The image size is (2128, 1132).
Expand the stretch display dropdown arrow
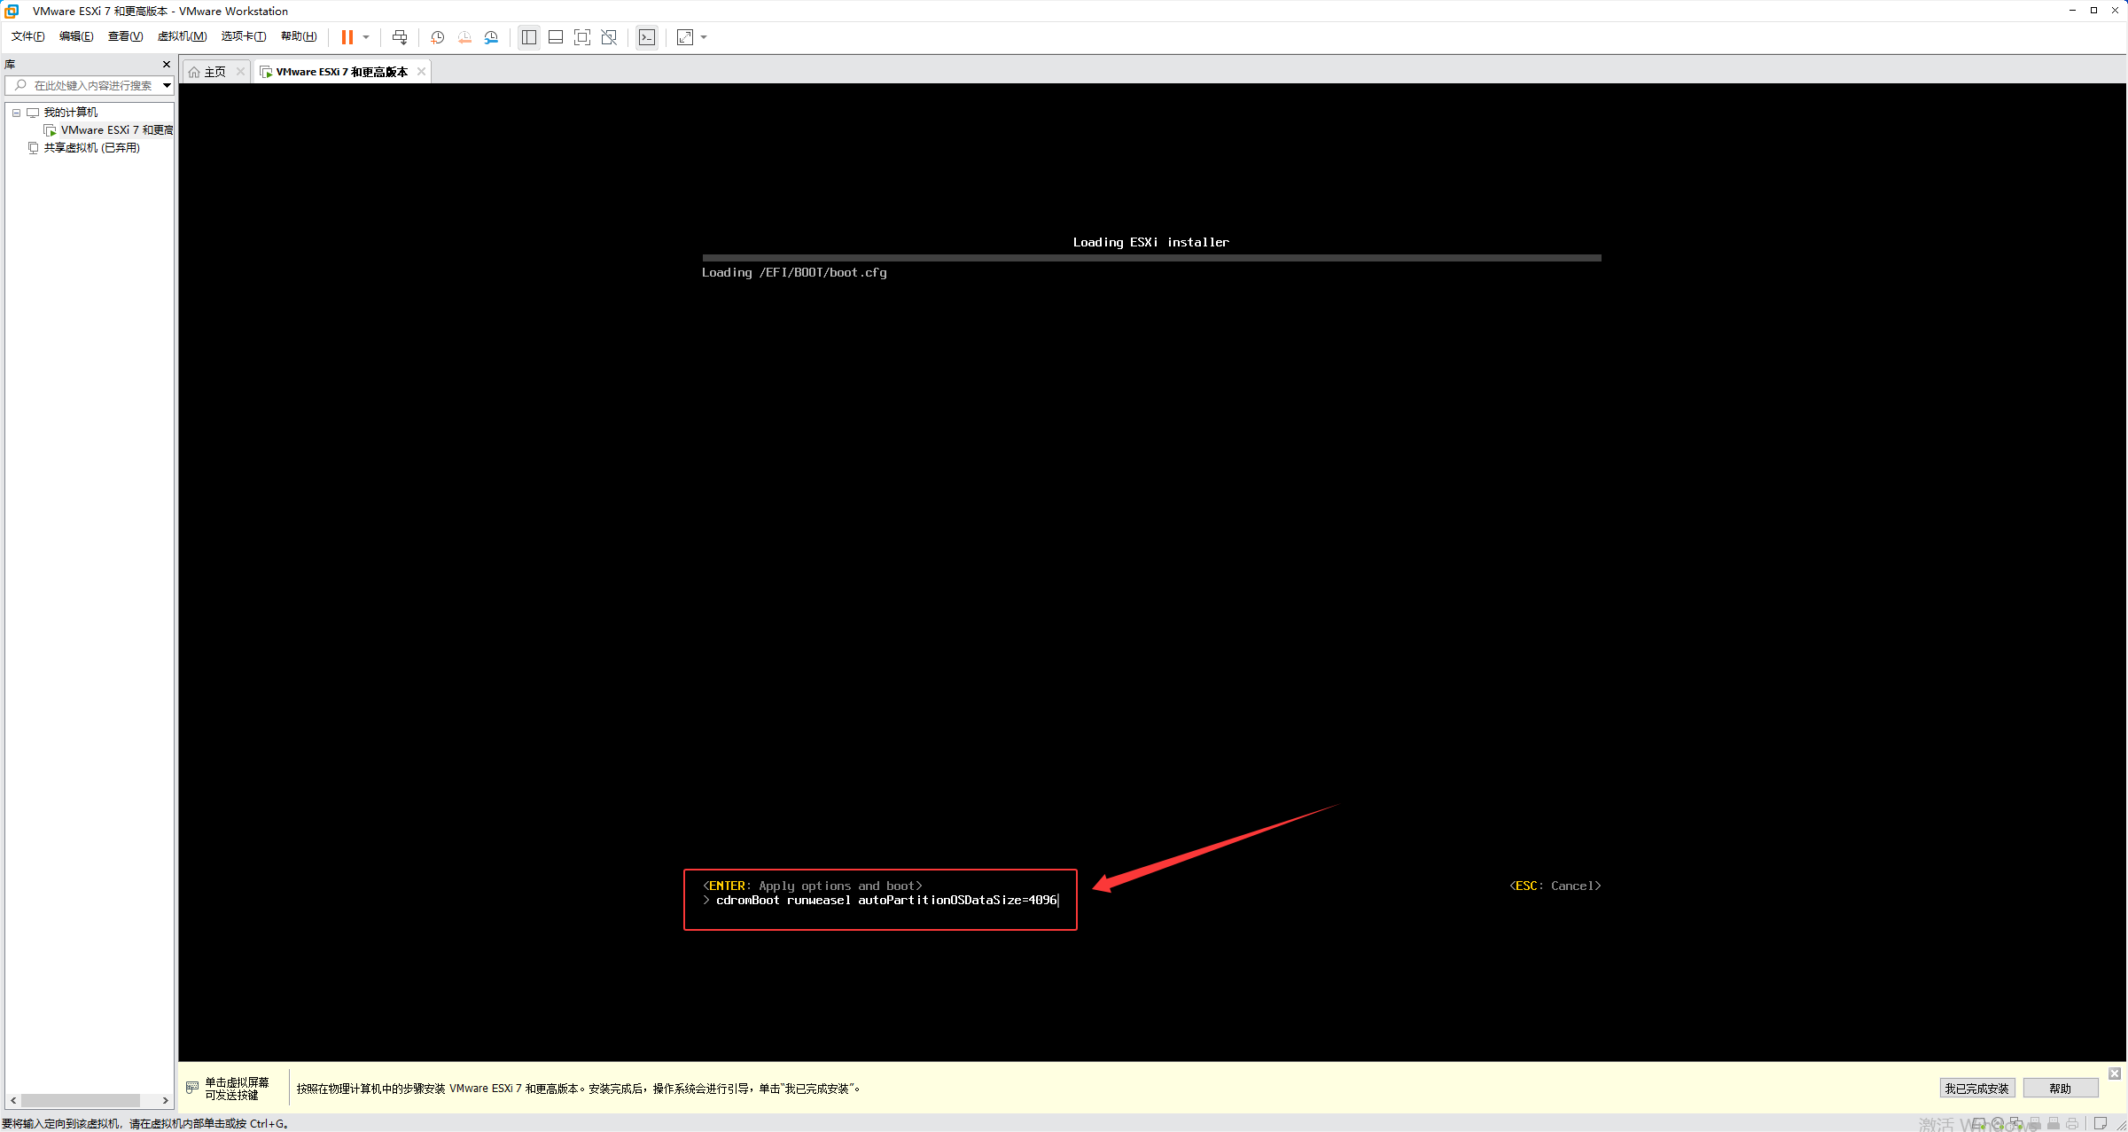point(705,37)
